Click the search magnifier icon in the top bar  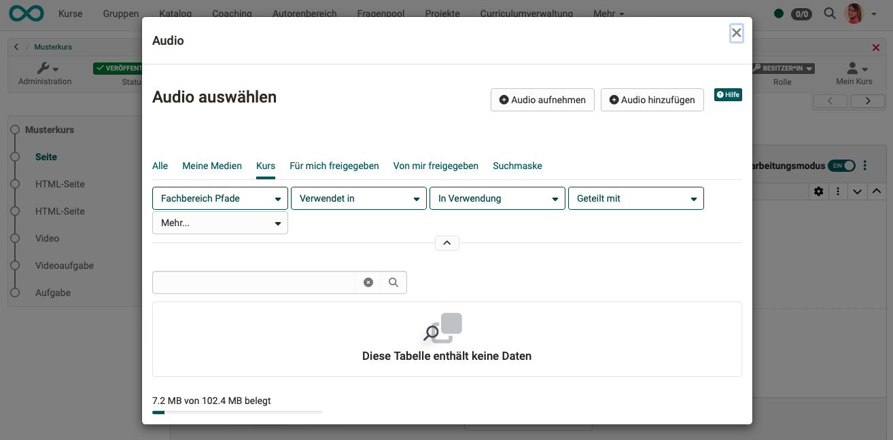click(x=830, y=13)
